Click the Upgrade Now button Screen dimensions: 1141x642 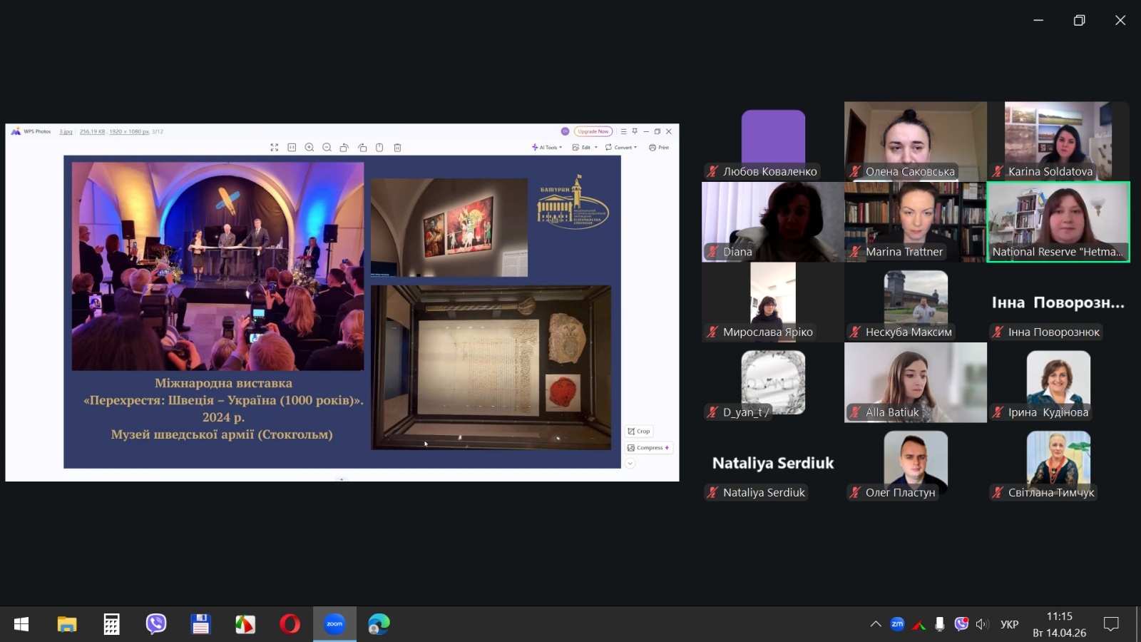(593, 131)
